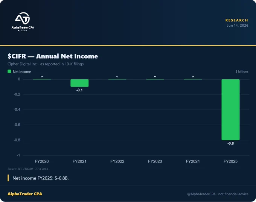This screenshot has width=256, height=202.
Task: Click the FY2022 axis label
Action: [117, 161]
